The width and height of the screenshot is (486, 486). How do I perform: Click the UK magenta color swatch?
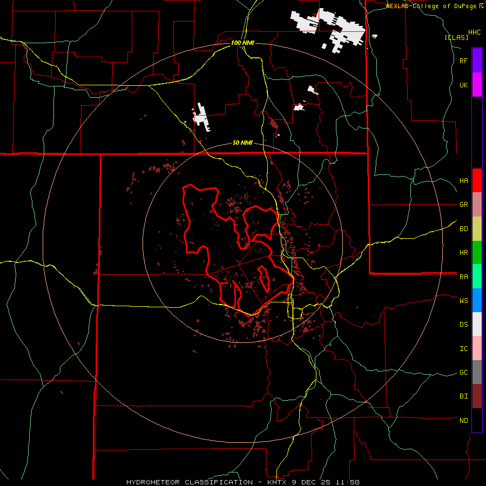tap(477, 85)
